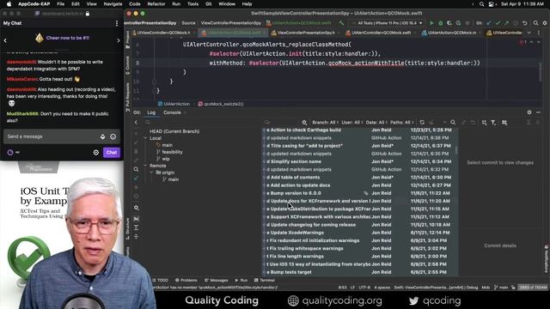Click the Rollback undo arrow in the toolbar
Image resolution: width=550 pixels, height=309 pixels.
click(525, 23)
